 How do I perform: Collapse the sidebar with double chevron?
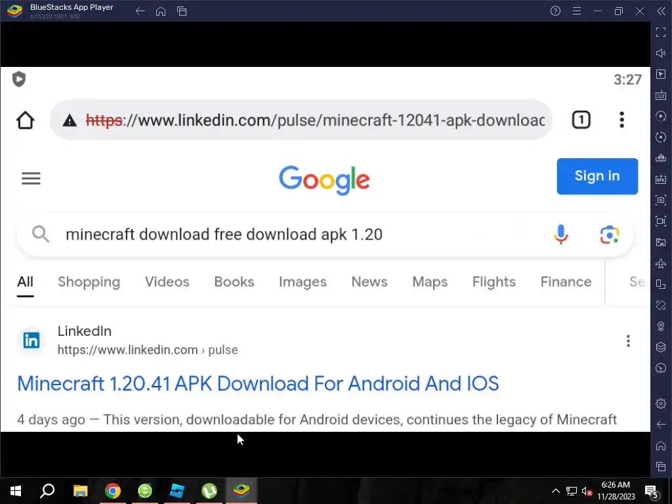tap(661, 11)
